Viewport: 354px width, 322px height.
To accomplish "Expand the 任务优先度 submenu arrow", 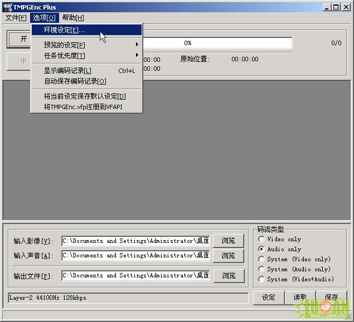I will click(x=137, y=55).
